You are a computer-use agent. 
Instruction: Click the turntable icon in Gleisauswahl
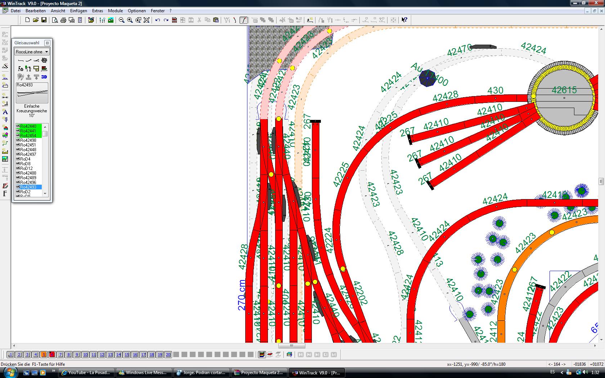pos(44,60)
